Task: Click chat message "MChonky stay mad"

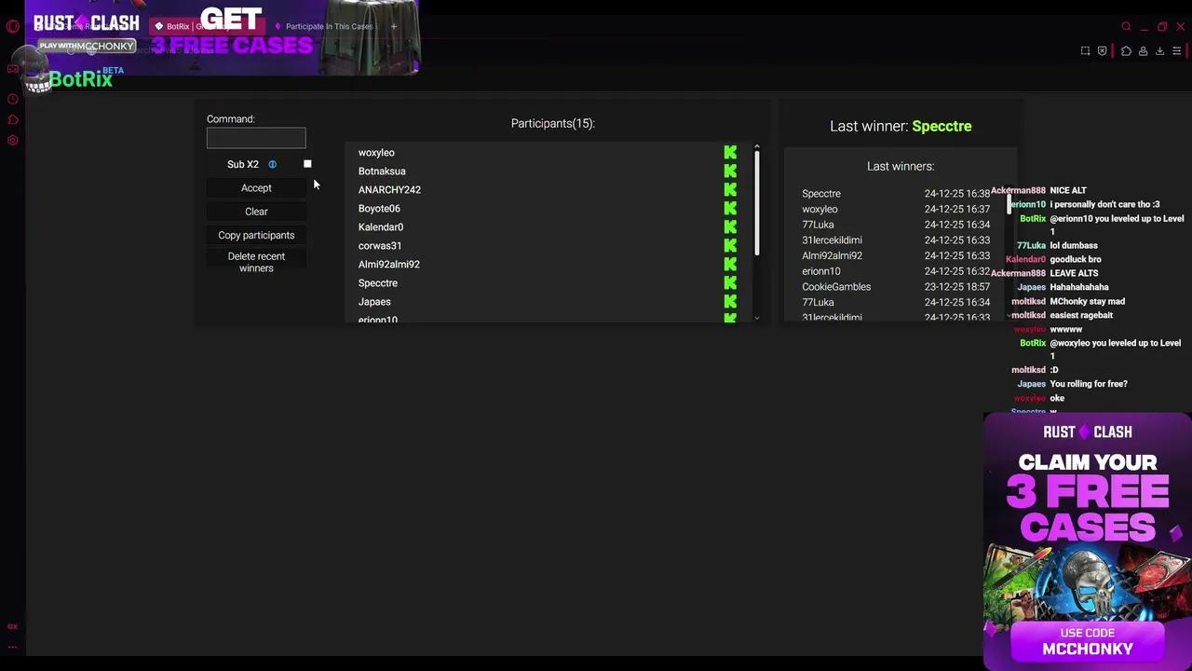Action: (x=1089, y=301)
